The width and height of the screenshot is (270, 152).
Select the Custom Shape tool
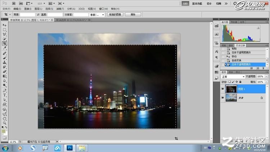tap(4, 104)
